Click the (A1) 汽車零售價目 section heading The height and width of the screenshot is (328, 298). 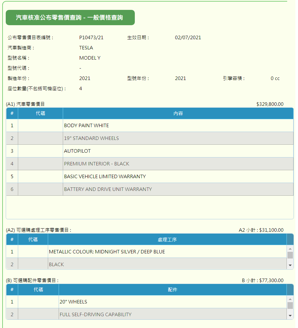point(25,104)
